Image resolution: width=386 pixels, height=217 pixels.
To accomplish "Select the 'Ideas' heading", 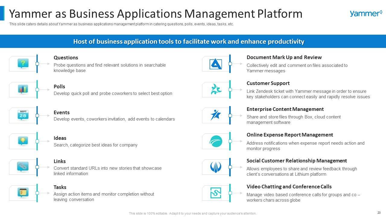I will click(60, 138).
